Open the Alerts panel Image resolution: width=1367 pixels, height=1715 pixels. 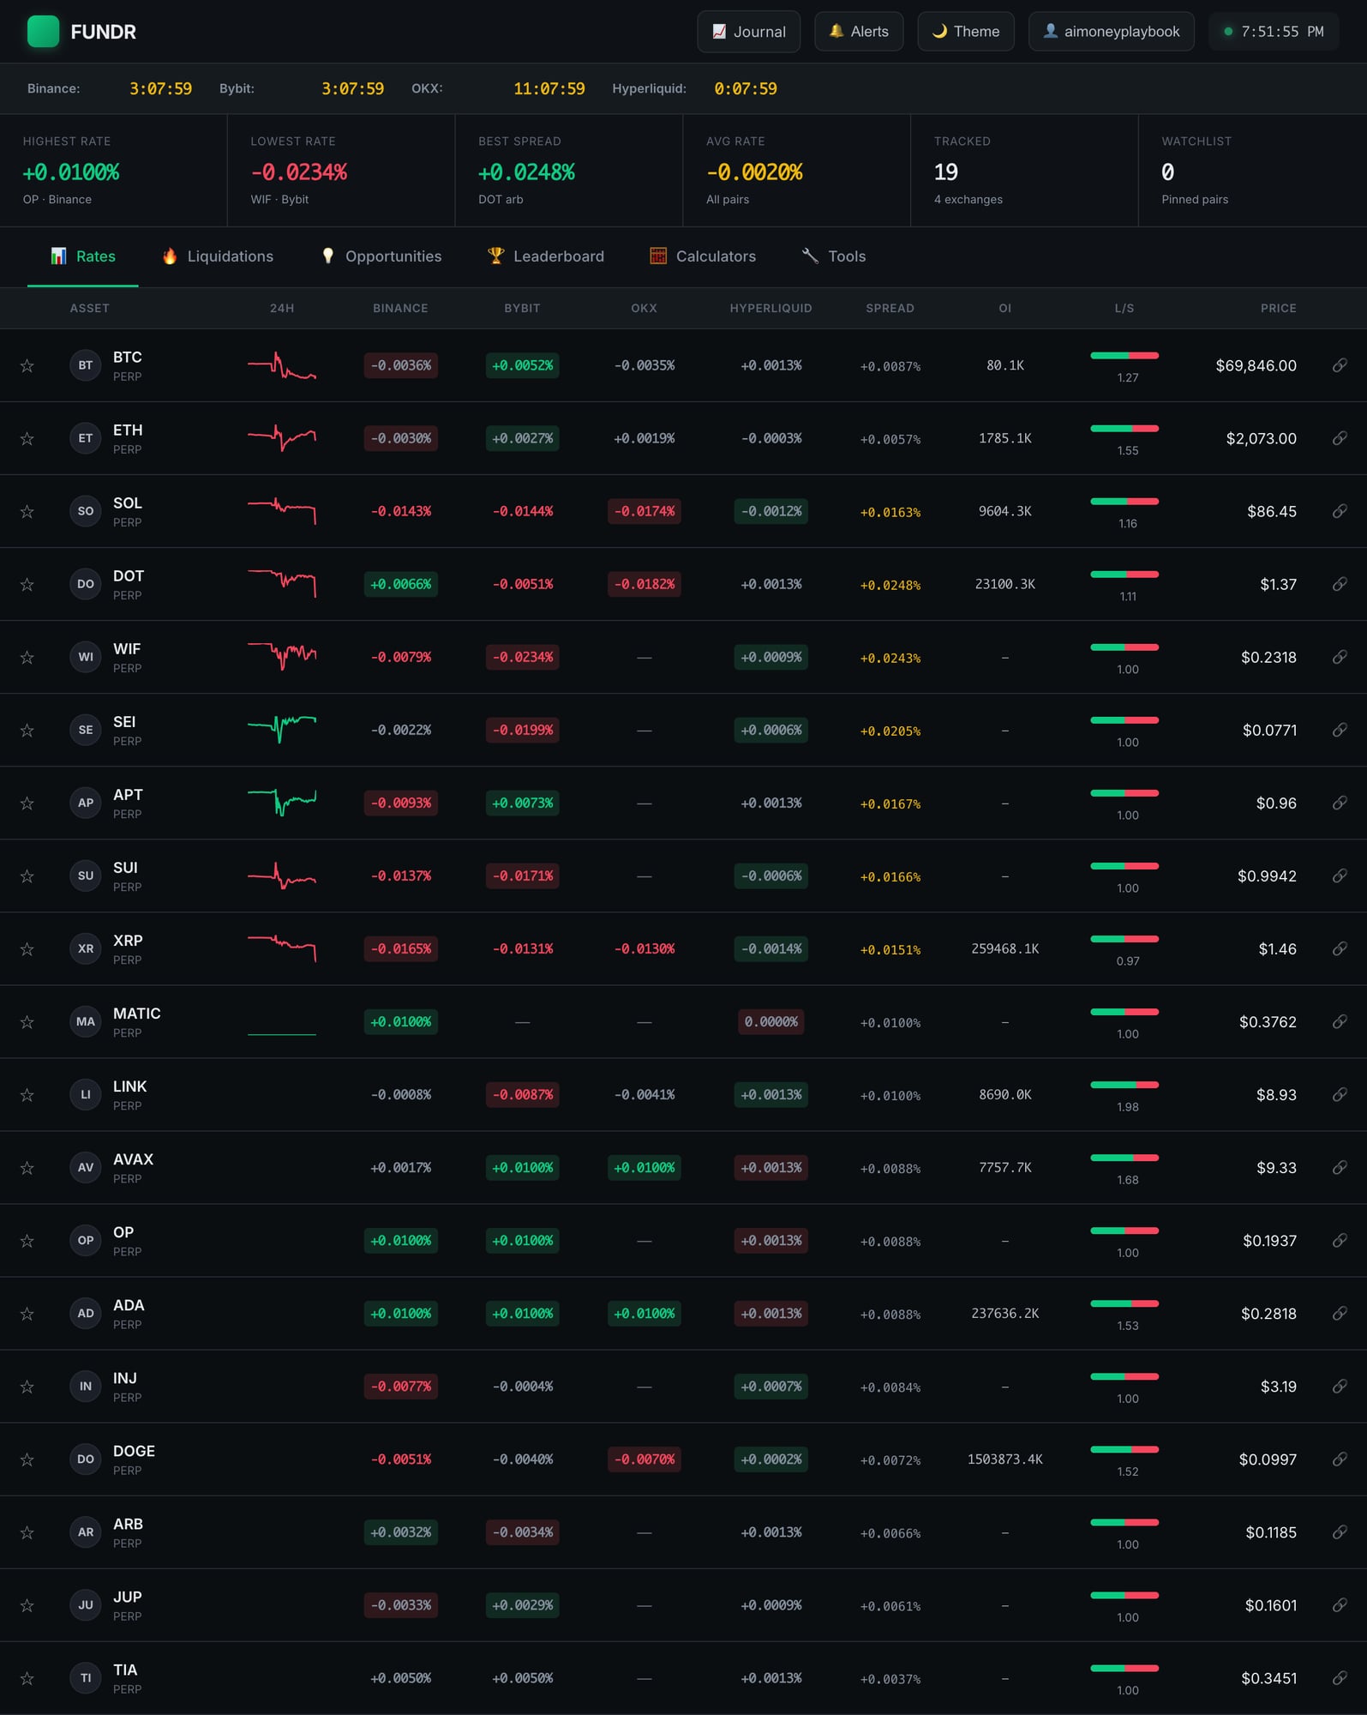859,32
